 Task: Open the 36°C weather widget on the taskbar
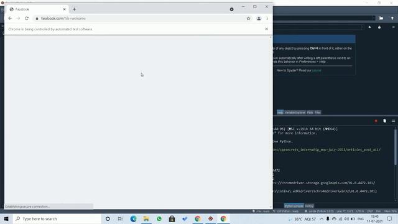(x=302, y=219)
